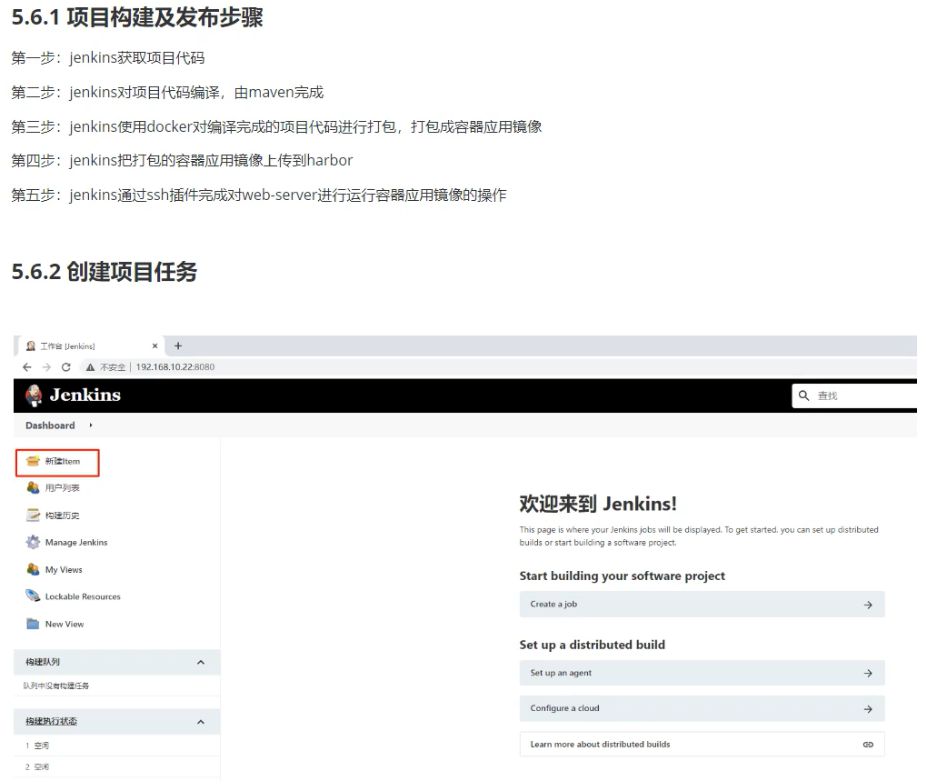This screenshot has height=781, width=937.
Task: Open the Lockable Resources menu entry
Action: pos(83,596)
